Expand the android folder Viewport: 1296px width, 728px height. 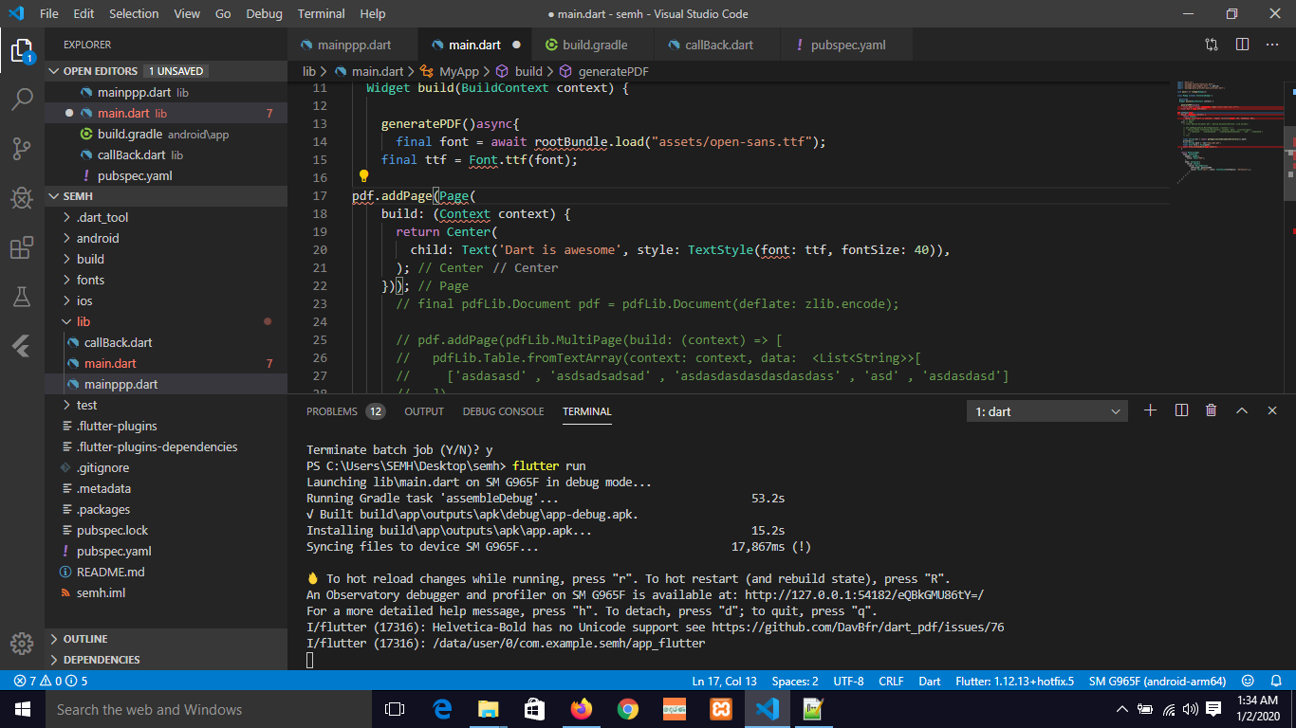(x=98, y=238)
